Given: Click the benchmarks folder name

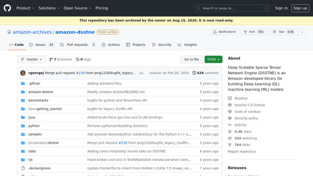Looking at the screenshot, I should [38, 100].
